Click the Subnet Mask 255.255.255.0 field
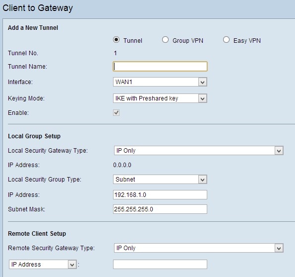The width and height of the screenshot is (295, 277). coord(160,209)
